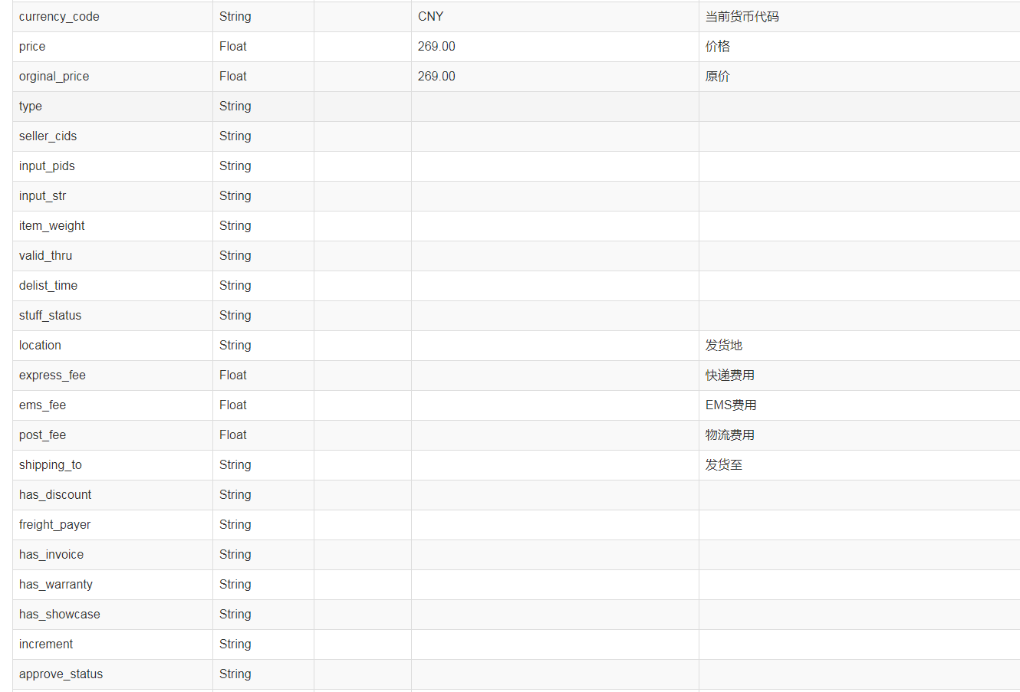Click the express_fee field name

click(x=52, y=376)
